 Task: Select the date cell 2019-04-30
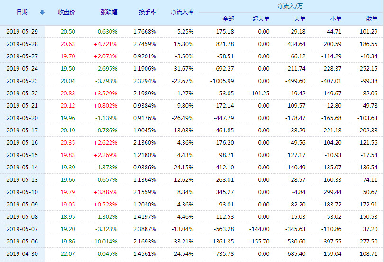22,253
